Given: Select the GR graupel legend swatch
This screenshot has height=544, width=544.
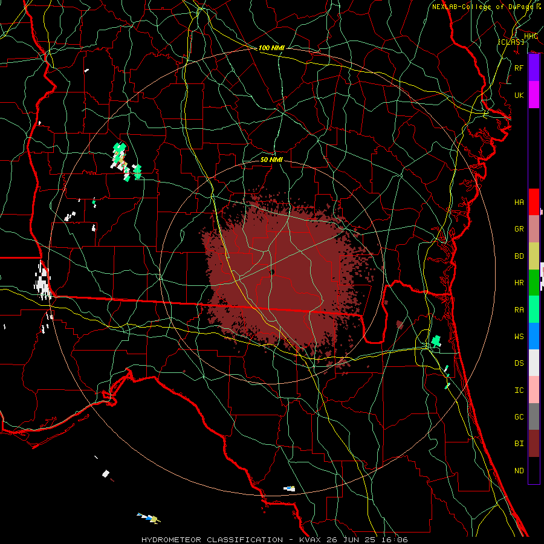Looking at the screenshot, I should point(534,229).
